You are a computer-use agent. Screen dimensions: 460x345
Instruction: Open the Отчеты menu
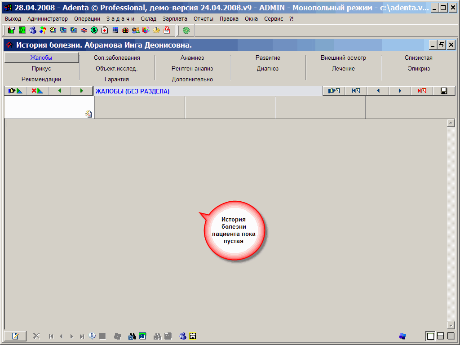203,19
